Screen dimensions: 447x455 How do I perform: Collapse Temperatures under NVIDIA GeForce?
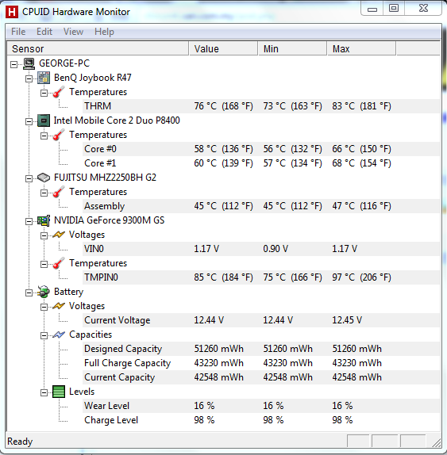[x=44, y=264]
